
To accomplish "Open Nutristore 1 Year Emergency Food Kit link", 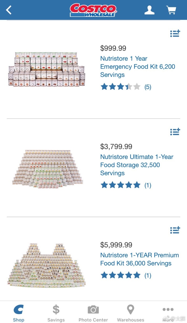I will (138, 67).
